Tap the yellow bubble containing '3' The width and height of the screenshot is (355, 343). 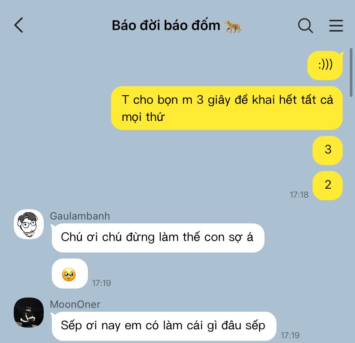click(x=328, y=150)
